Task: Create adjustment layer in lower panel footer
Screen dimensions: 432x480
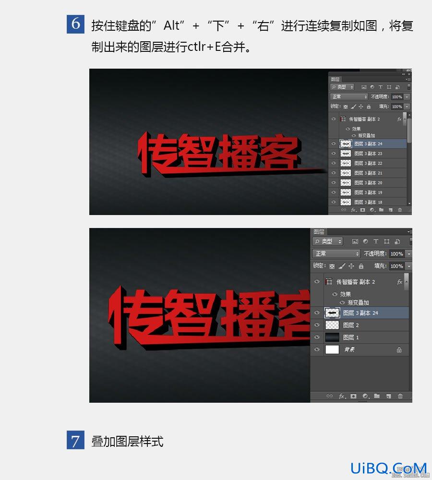Action: [x=365, y=396]
